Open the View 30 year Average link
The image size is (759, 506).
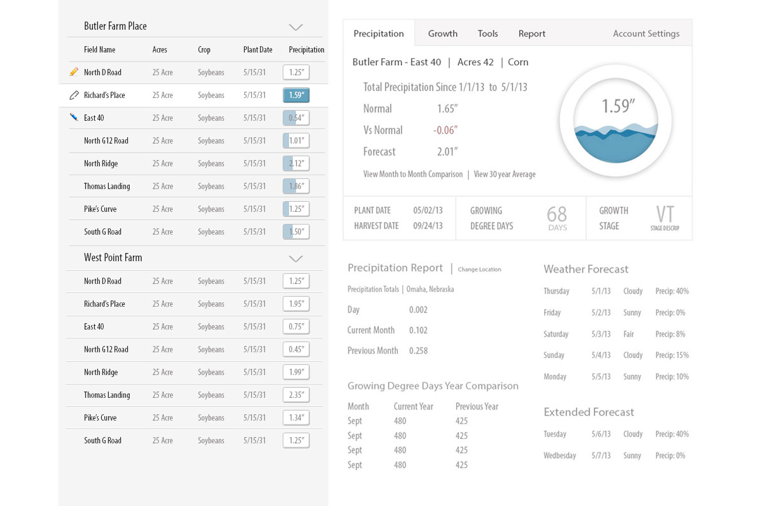(x=504, y=174)
